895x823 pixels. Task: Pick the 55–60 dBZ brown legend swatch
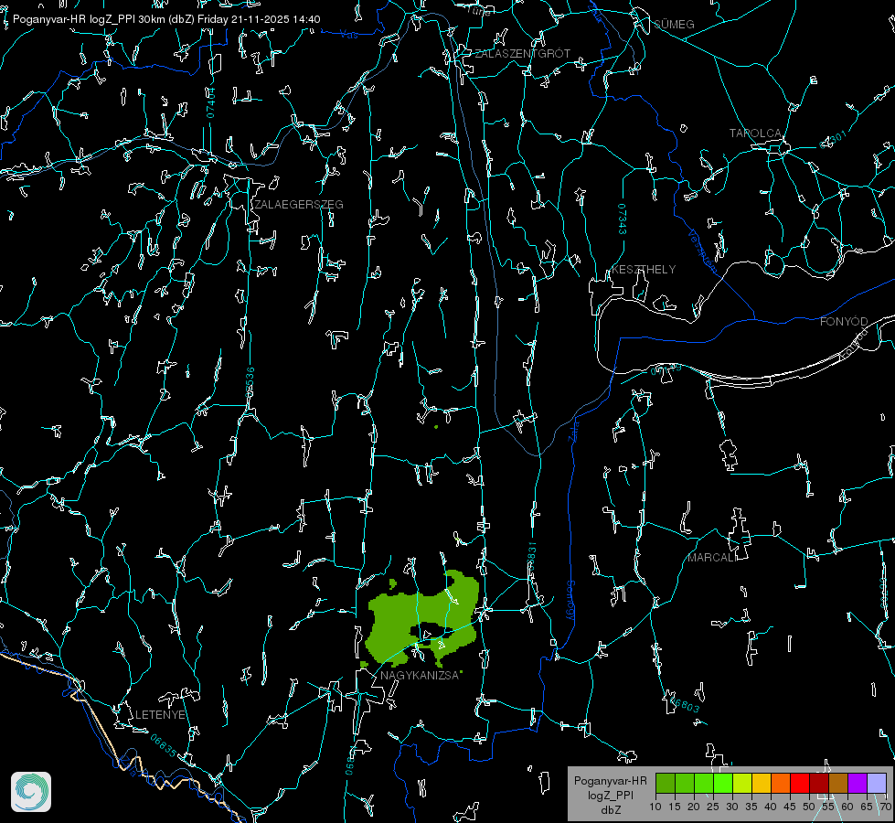[x=838, y=783]
